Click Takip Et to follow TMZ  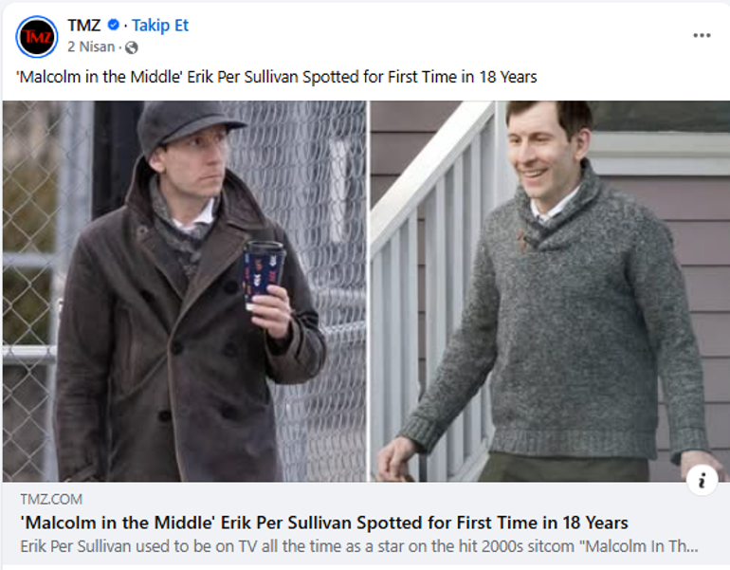click(160, 26)
